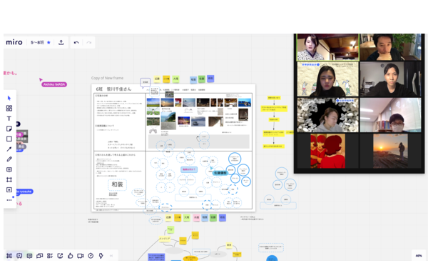Screen dimensions: 428x268
Task: Select the Shape rectangle tool
Action: [9, 139]
